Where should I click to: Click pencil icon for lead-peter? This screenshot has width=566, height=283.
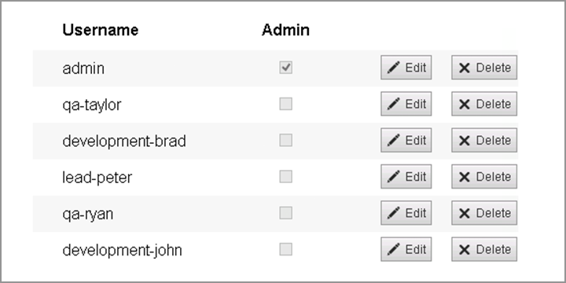[x=394, y=177]
